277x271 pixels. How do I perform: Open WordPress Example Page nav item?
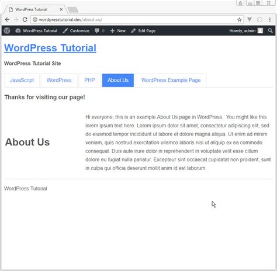click(x=171, y=80)
